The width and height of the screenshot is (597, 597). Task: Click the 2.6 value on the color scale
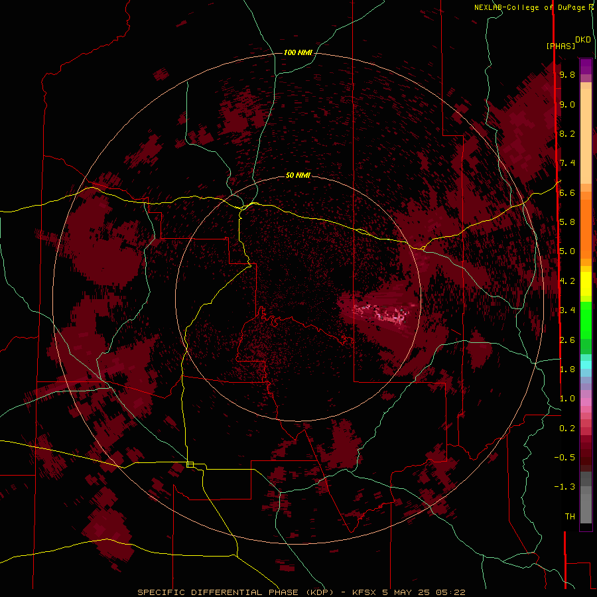[567, 340]
